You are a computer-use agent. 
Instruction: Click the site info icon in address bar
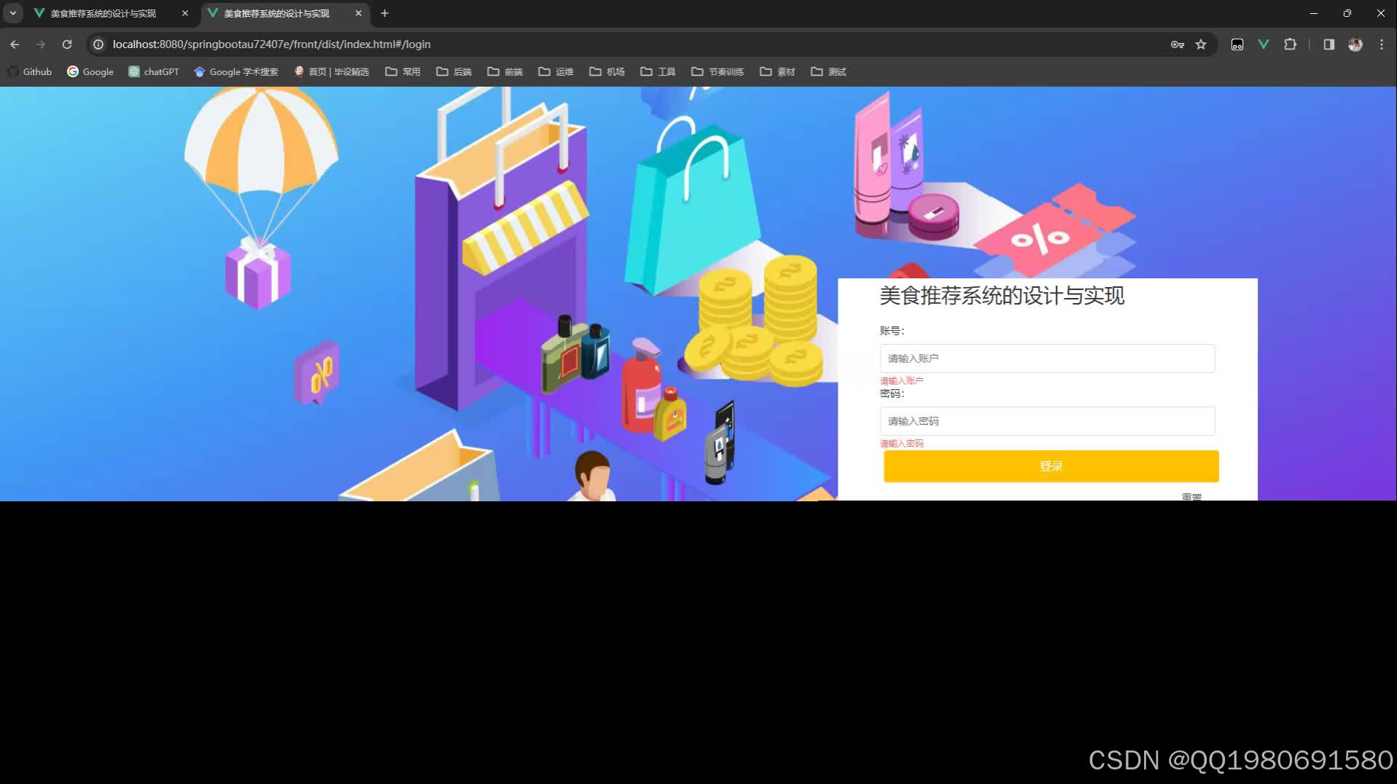click(x=98, y=44)
